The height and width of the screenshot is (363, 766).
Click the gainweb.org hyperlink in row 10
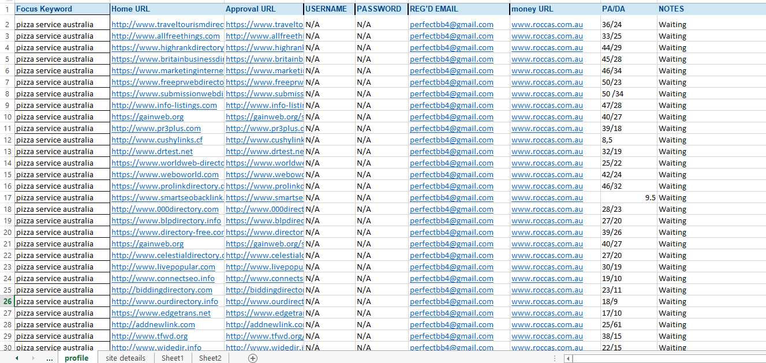click(x=147, y=117)
